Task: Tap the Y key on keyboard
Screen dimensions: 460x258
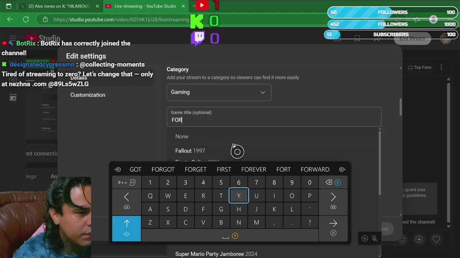Action: tap(239, 196)
